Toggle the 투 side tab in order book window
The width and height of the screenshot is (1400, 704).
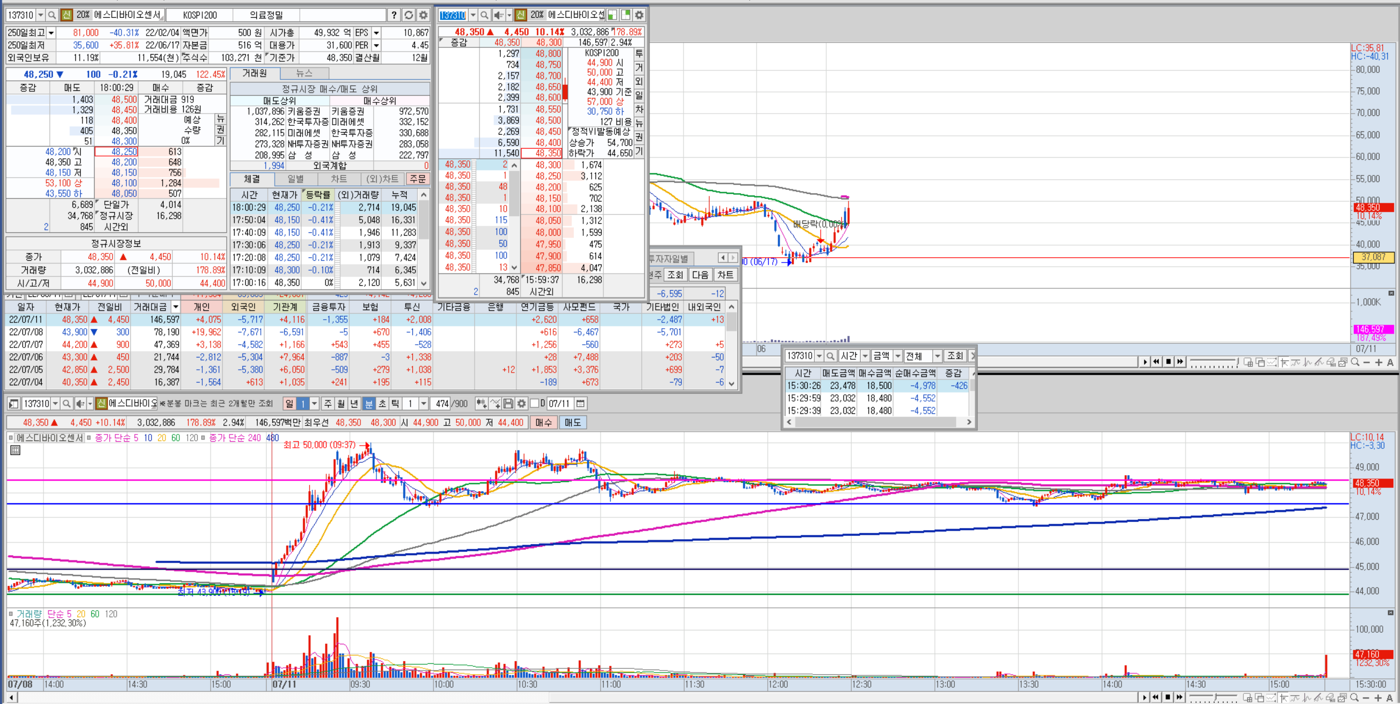tap(639, 53)
